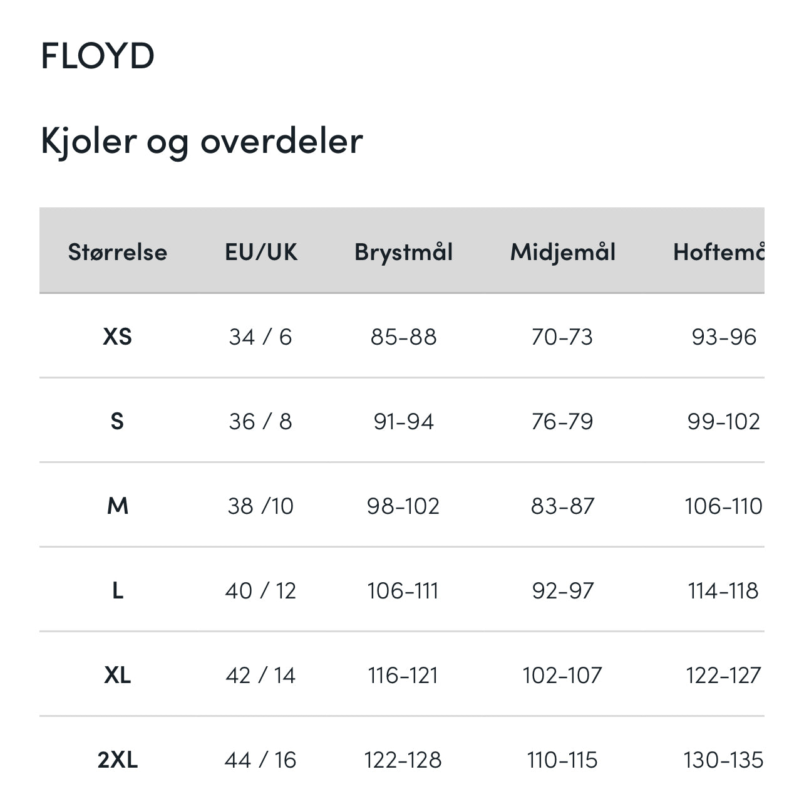Select the EU/UK column header
This screenshot has height=794, width=804.
click(261, 252)
